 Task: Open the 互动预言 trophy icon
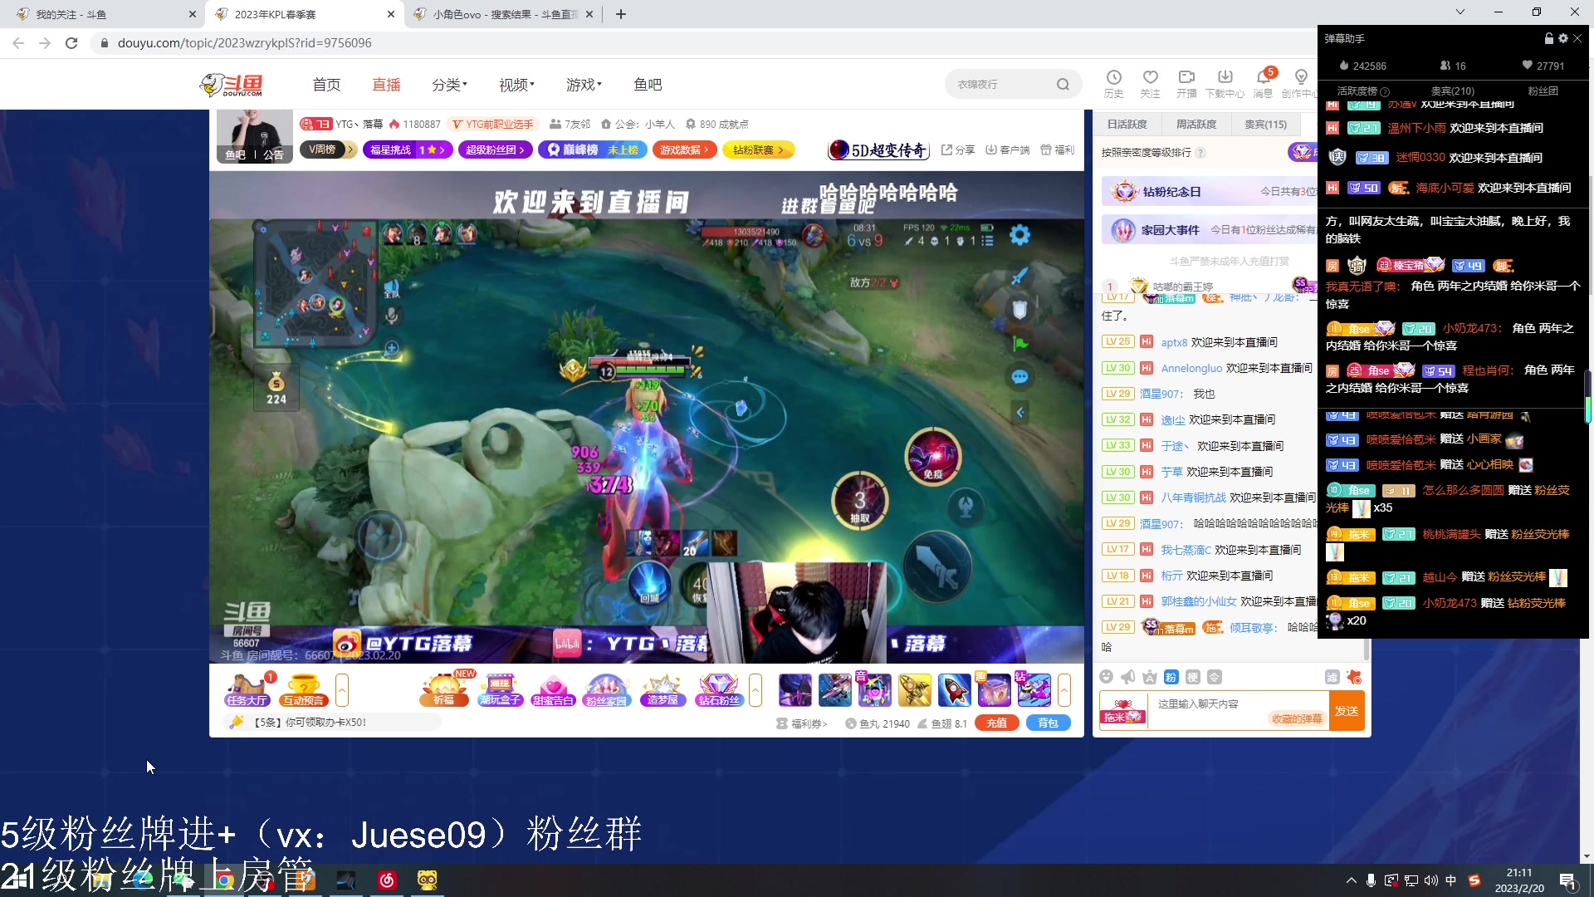(x=303, y=689)
